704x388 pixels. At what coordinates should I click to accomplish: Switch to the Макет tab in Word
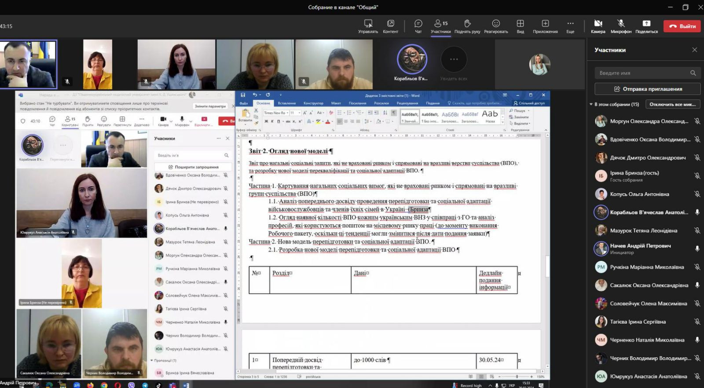tap(336, 103)
